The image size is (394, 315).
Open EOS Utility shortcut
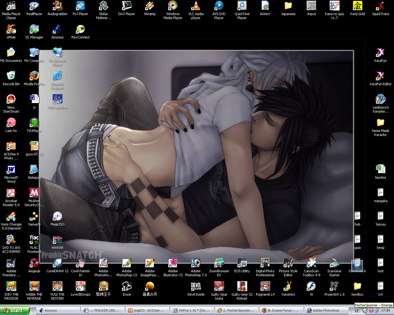[x=242, y=265]
